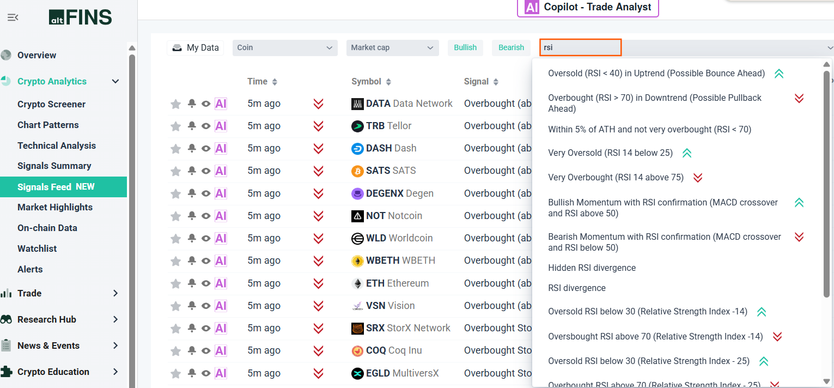
Task: Open AI analysis for COQ Coq Inu row
Action: click(x=221, y=351)
